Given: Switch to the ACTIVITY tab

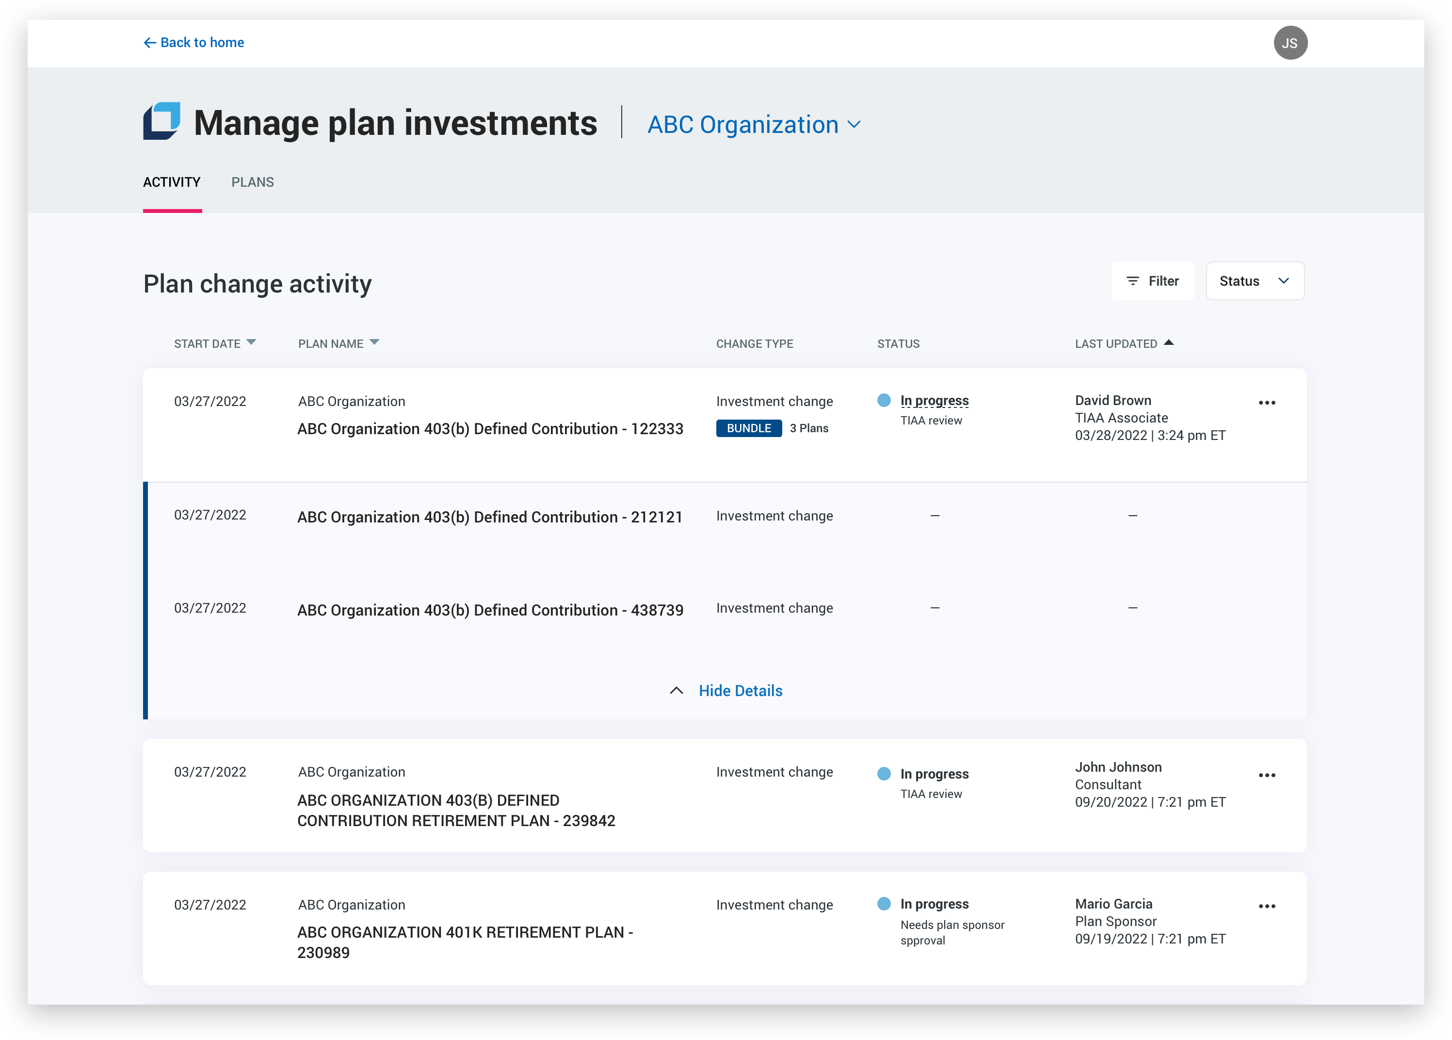Looking at the screenshot, I should point(172,182).
